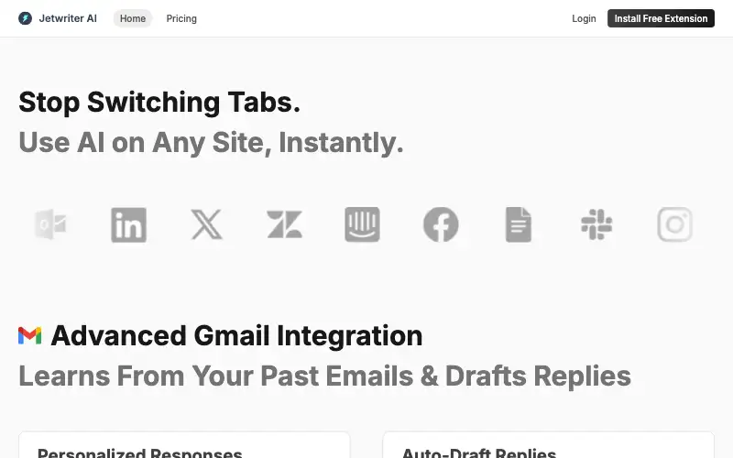Select the LinkedIn icon

(128, 224)
